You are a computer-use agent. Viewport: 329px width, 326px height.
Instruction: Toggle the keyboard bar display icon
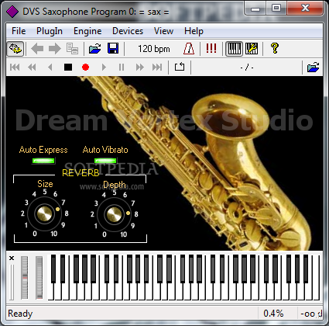coord(234,49)
